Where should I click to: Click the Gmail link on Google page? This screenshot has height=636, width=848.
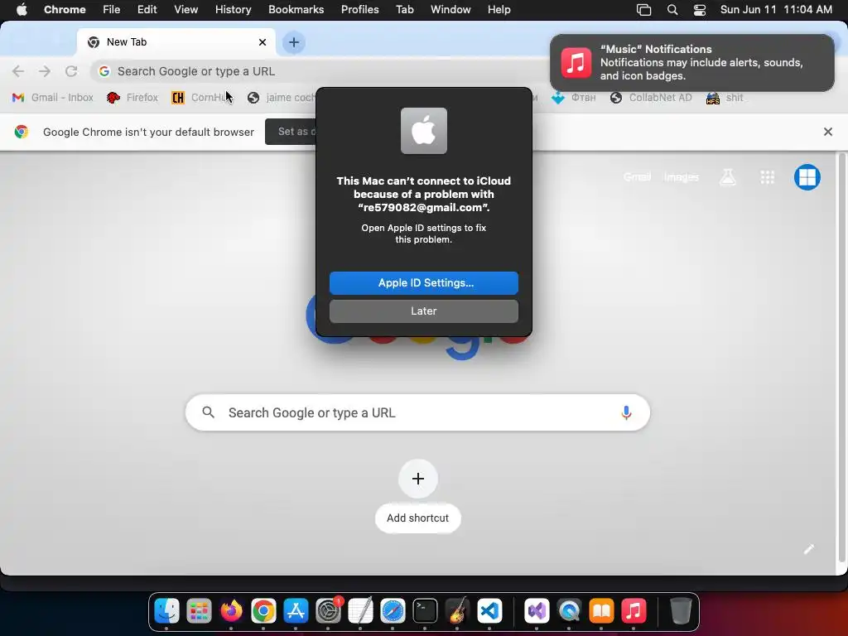pos(637,177)
